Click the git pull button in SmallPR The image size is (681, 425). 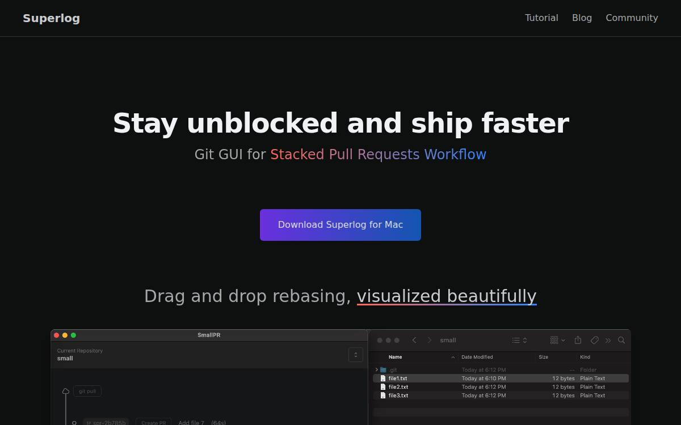pos(87,391)
